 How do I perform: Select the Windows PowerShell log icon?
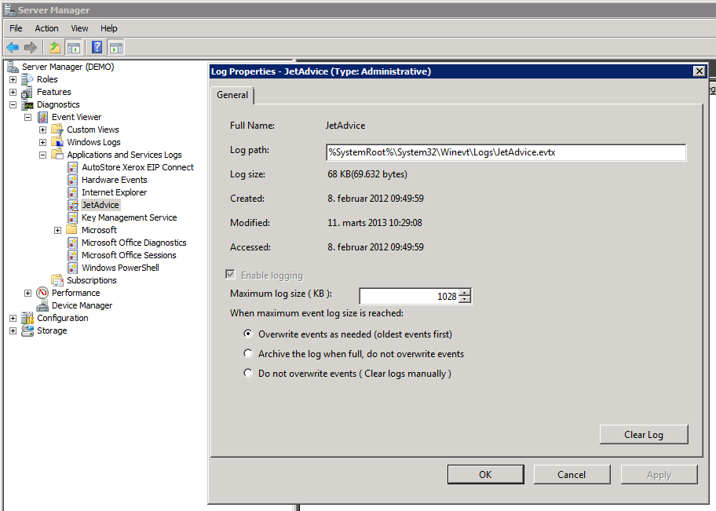point(72,268)
